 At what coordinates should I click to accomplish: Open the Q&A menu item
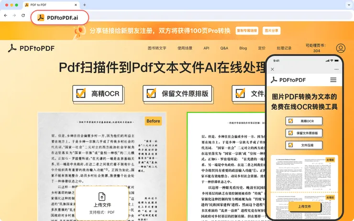pyautogui.click(x=224, y=48)
